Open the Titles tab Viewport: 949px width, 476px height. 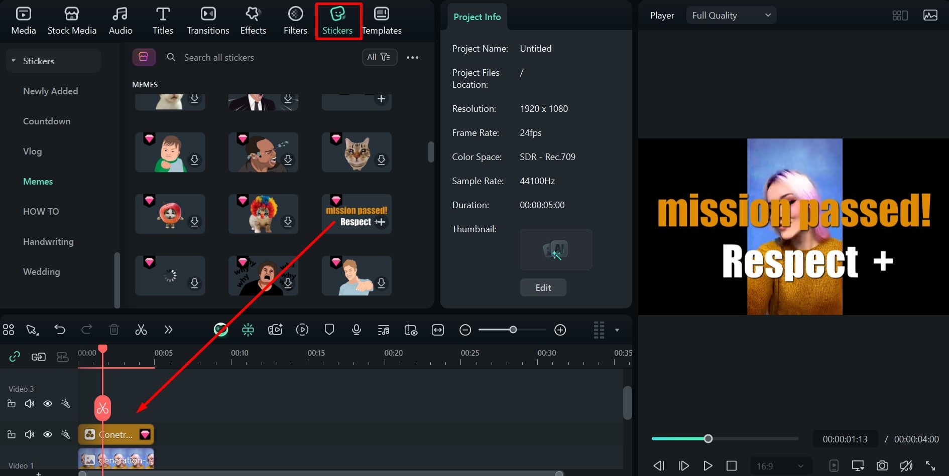coord(163,21)
